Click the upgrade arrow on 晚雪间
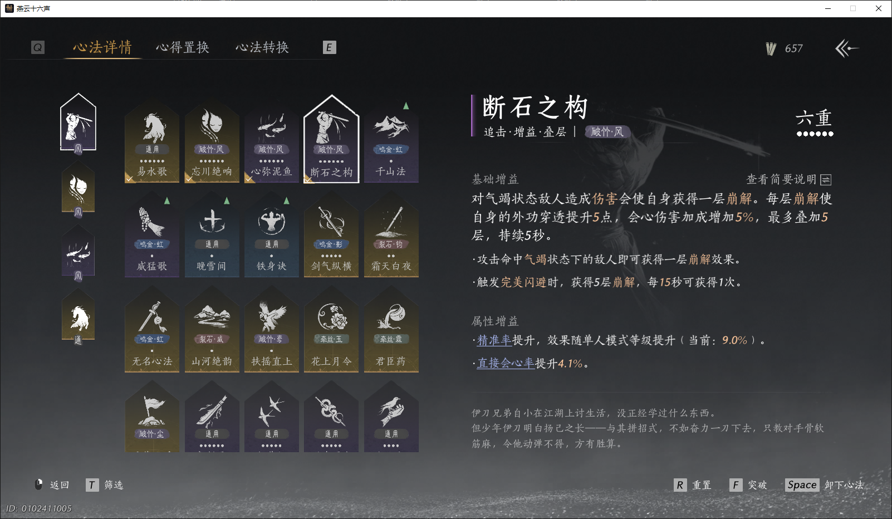 tap(227, 200)
